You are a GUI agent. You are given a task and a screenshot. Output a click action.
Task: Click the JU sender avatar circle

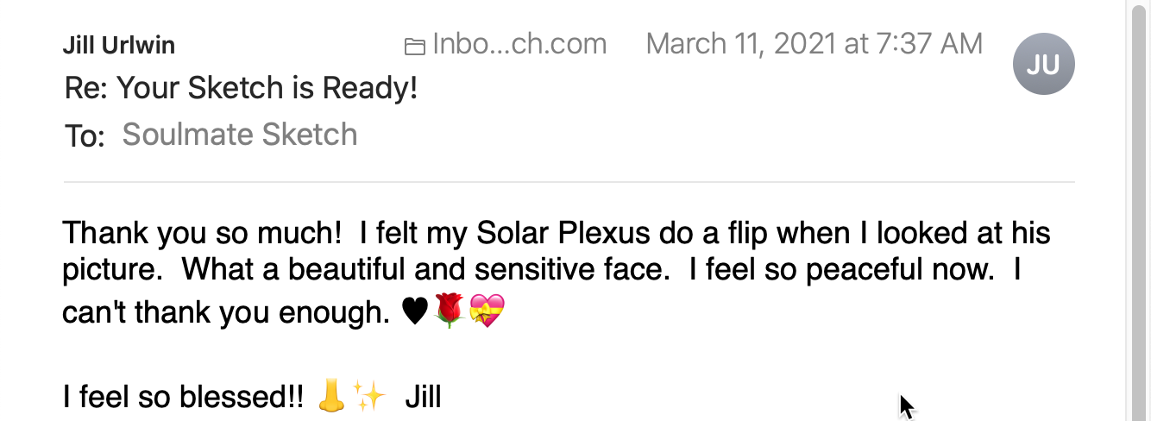1043,64
